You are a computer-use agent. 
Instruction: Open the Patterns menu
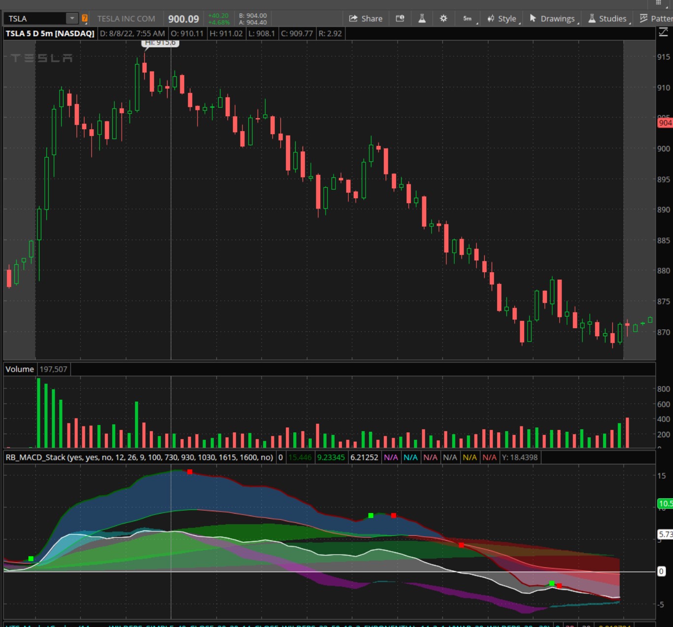pyautogui.click(x=656, y=19)
